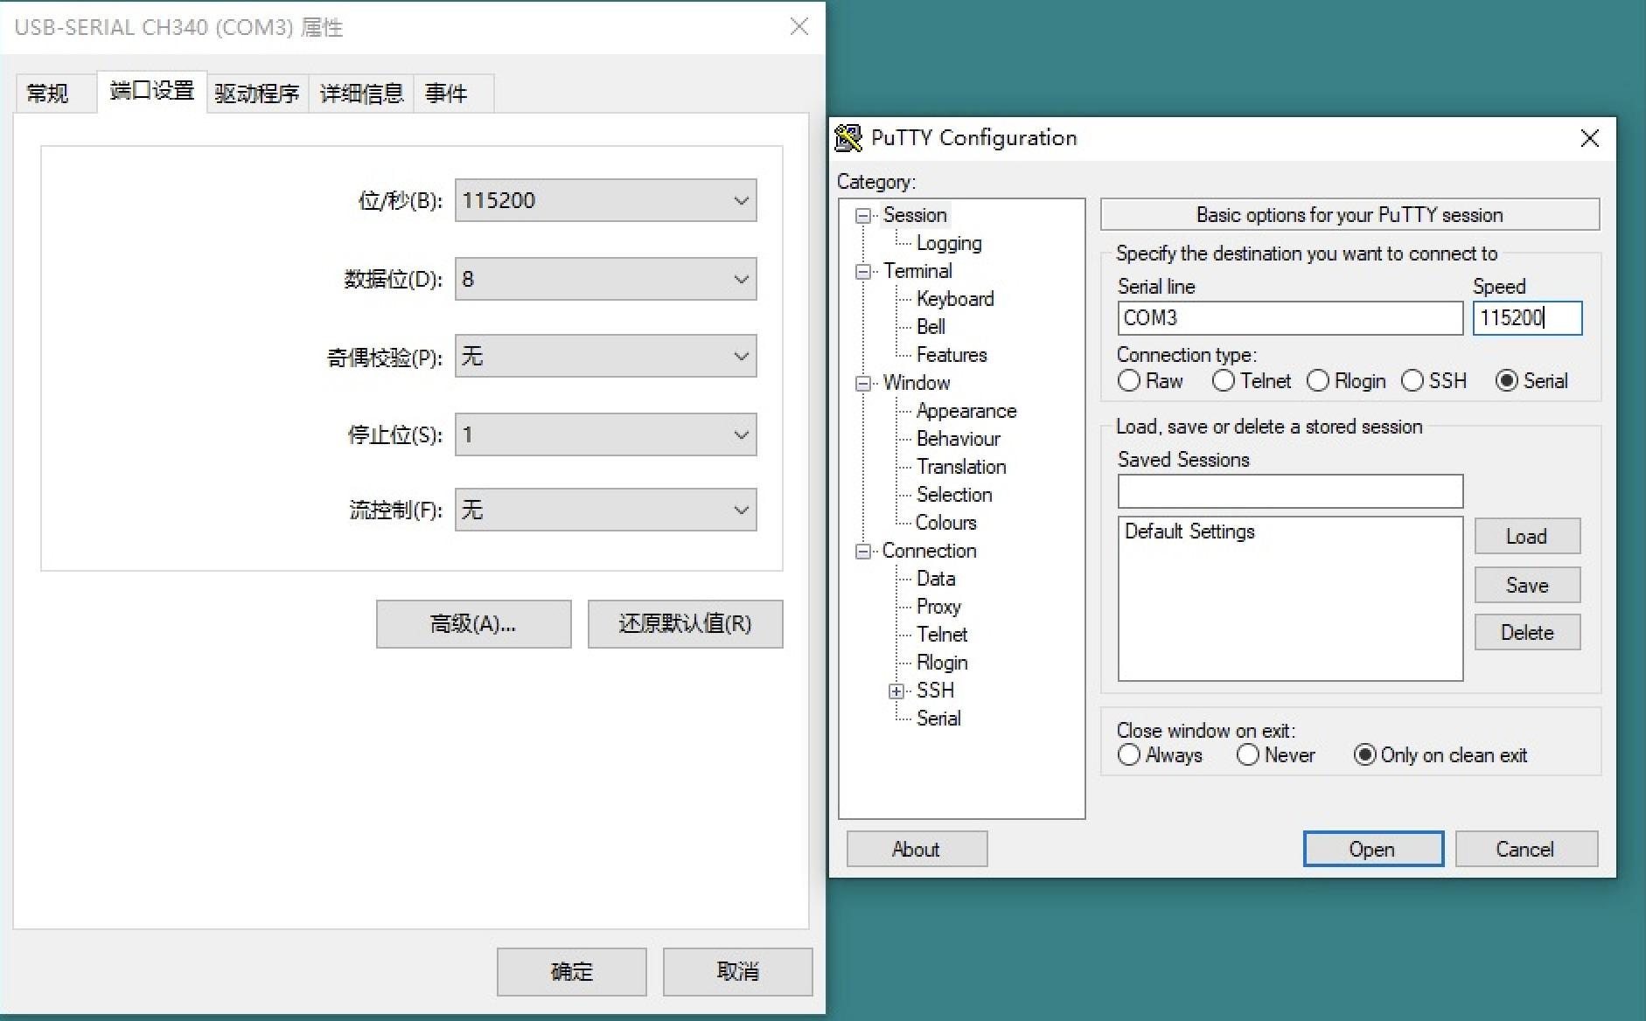Click the 高级(A)... advanced button
The image size is (1646, 1021).
pos(472,623)
